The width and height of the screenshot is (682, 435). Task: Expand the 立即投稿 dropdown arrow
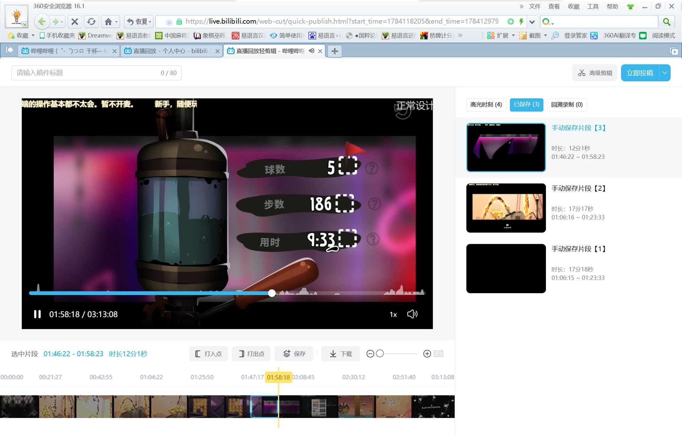point(665,73)
